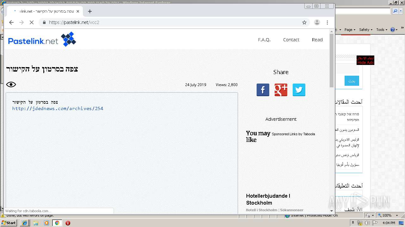Open volume speaker tray icon
The height and width of the screenshot is (227, 405).
tap(367, 223)
